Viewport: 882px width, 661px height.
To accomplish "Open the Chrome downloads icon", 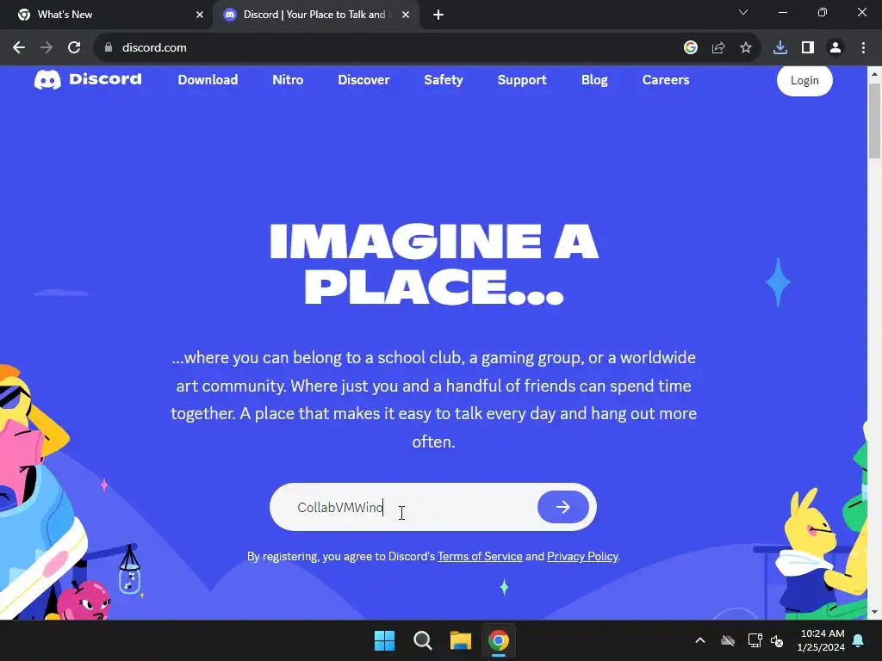I will coord(780,48).
